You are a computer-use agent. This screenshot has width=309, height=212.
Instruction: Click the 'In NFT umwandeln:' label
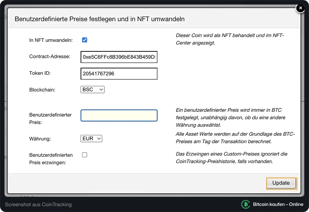(x=51, y=40)
